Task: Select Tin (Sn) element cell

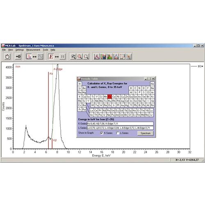Action: pyautogui.click(x=135, y=101)
